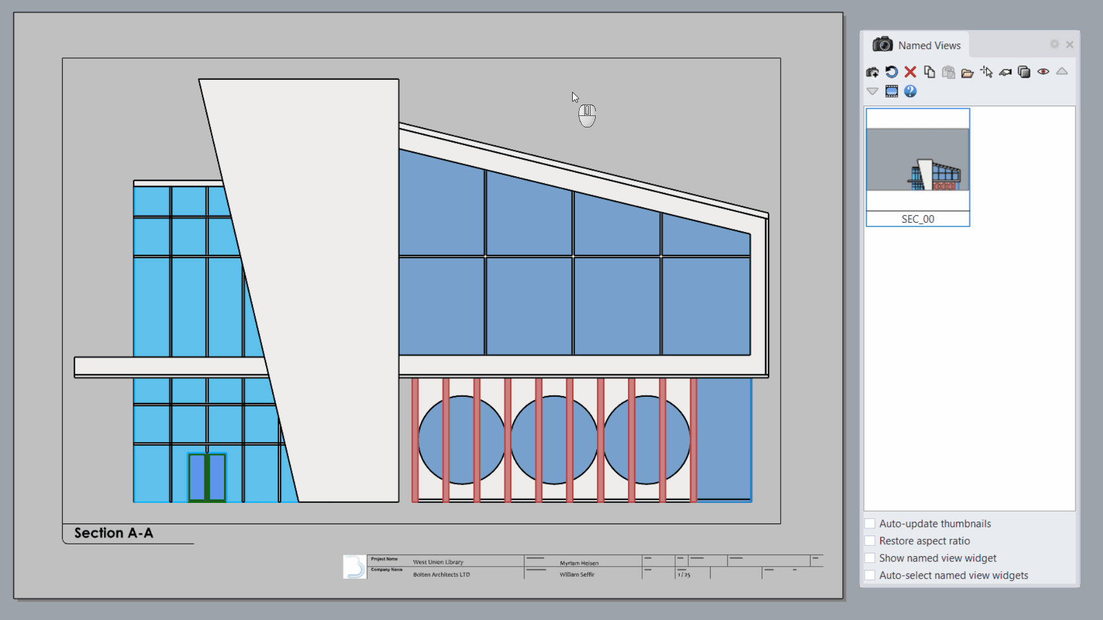Delete named view with the red X icon
The width and height of the screenshot is (1103, 620).
(910, 72)
